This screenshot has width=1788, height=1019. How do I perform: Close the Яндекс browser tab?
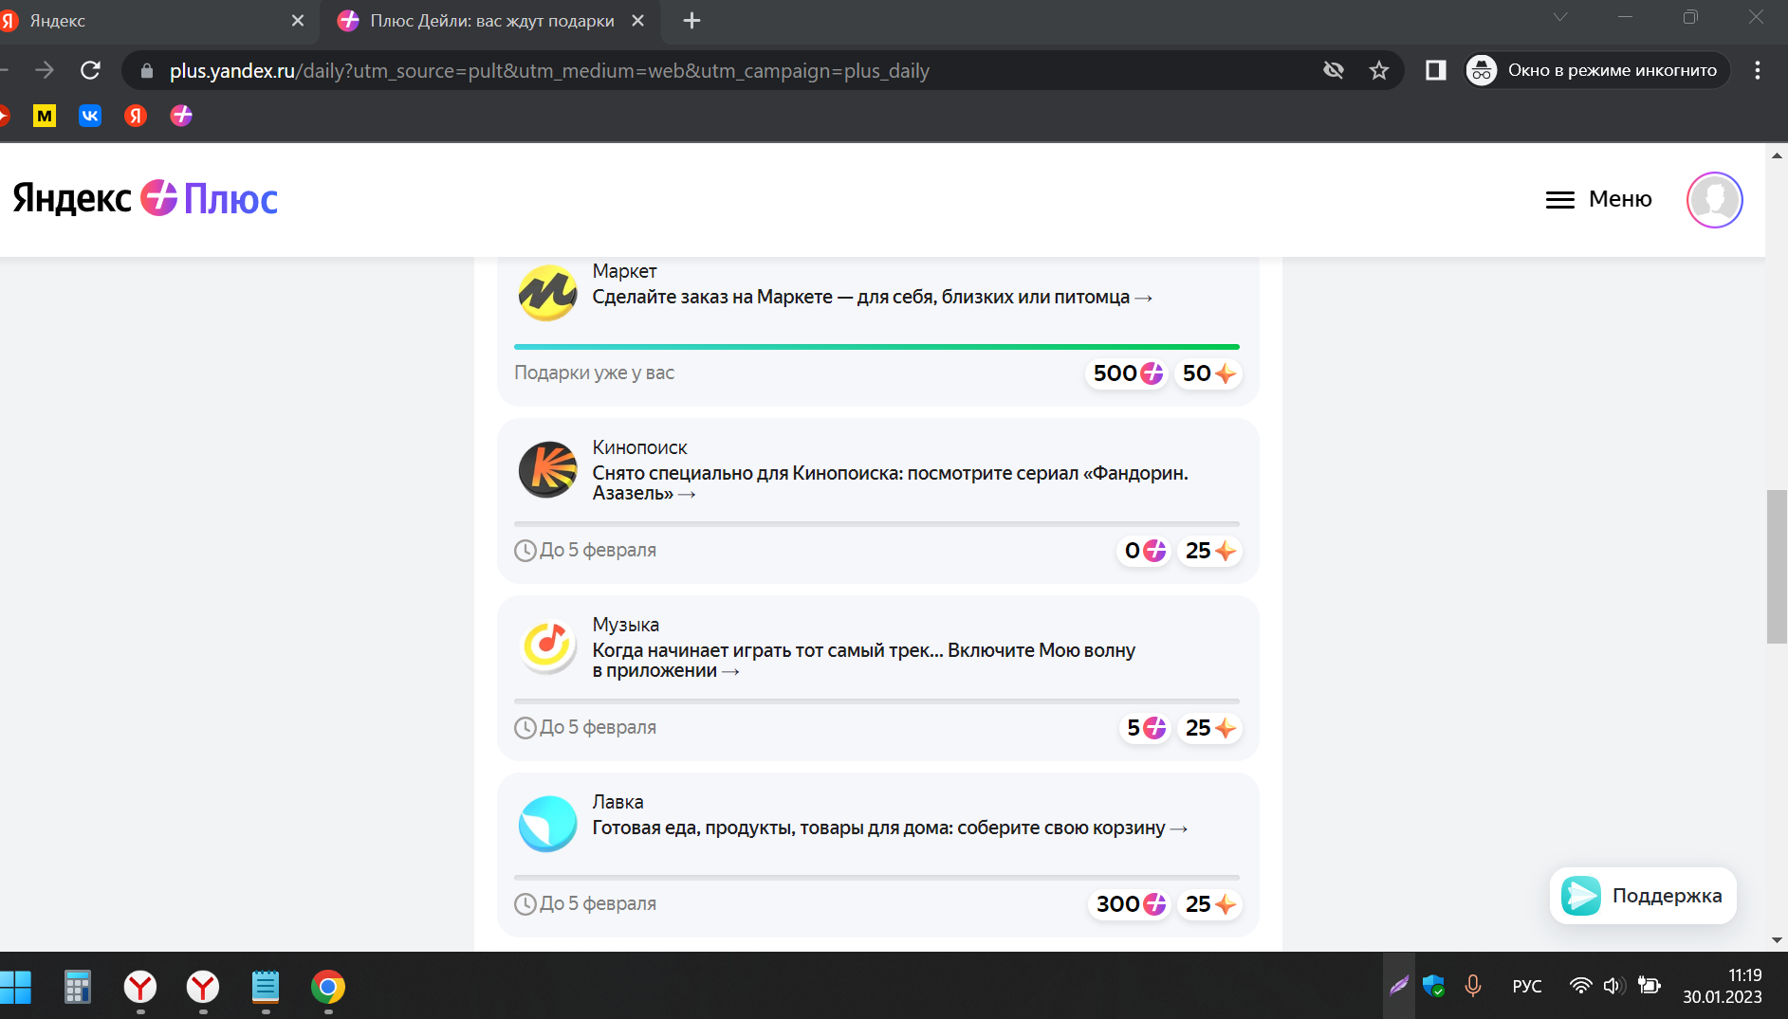coord(298,21)
